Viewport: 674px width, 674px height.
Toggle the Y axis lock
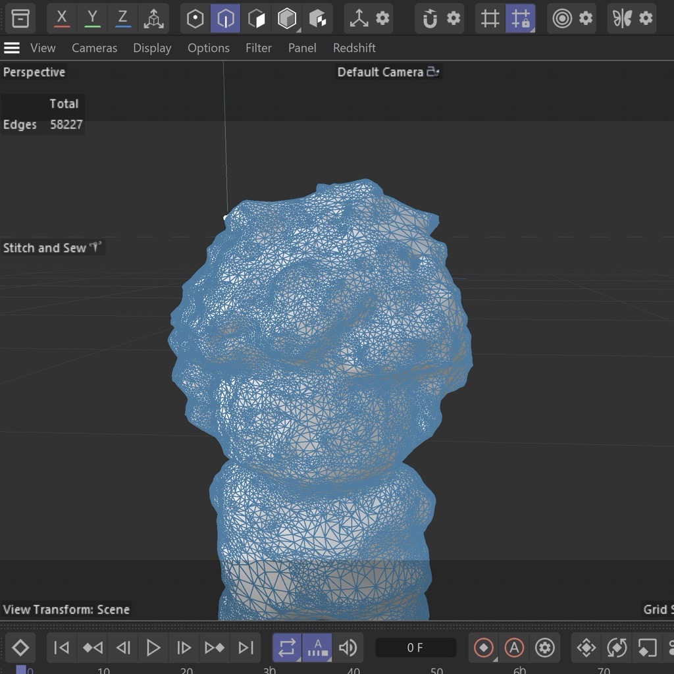92,18
